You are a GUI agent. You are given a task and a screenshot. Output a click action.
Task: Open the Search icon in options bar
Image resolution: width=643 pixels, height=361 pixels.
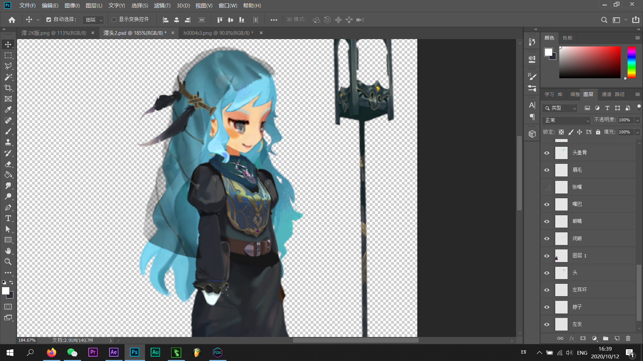tap(604, 20)
